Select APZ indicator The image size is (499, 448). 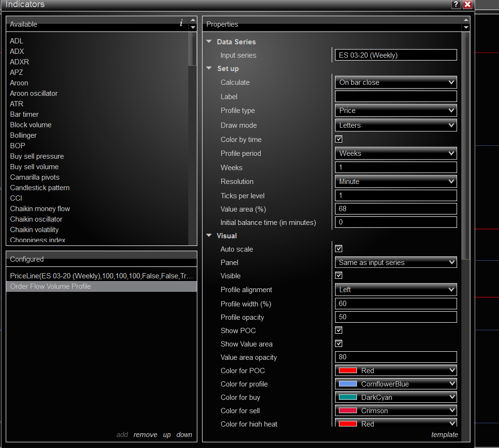click(x=17, y=72)
